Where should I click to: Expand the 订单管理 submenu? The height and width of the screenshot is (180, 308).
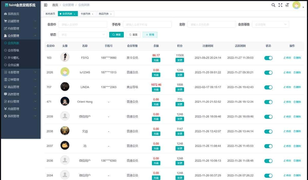6,79
